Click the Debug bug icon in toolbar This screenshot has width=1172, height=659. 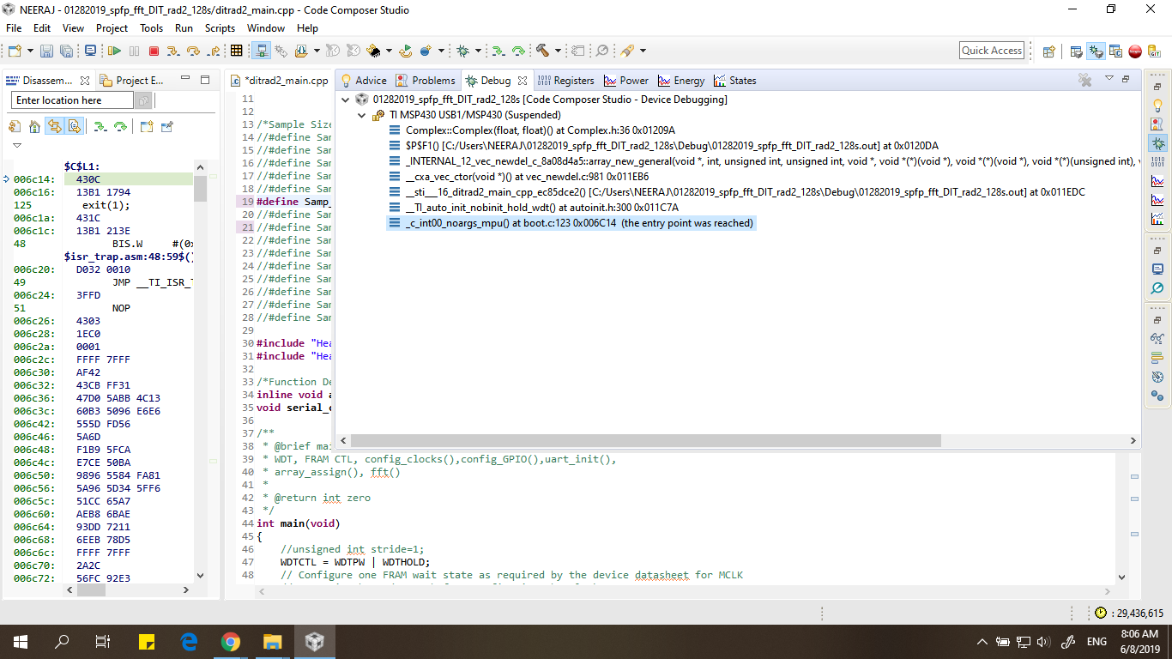click(x=462, y=51)
